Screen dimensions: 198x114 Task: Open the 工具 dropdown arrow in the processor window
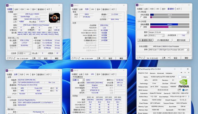(39, 58)
